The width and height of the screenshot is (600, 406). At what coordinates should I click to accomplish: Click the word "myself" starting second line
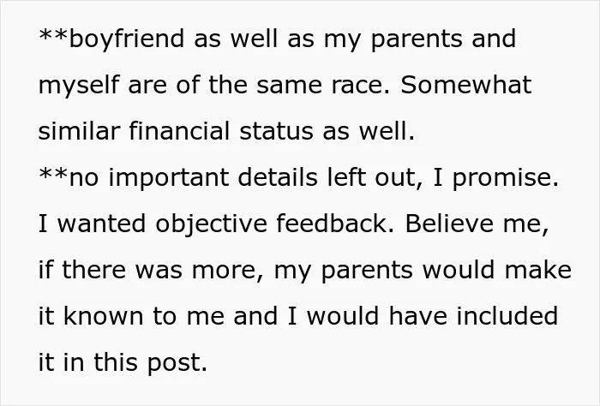(x=79, y=86)
